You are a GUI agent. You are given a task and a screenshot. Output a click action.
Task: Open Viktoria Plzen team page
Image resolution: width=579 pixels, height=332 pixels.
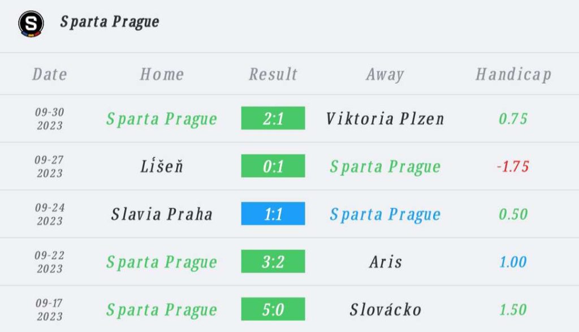click(385, 118)
